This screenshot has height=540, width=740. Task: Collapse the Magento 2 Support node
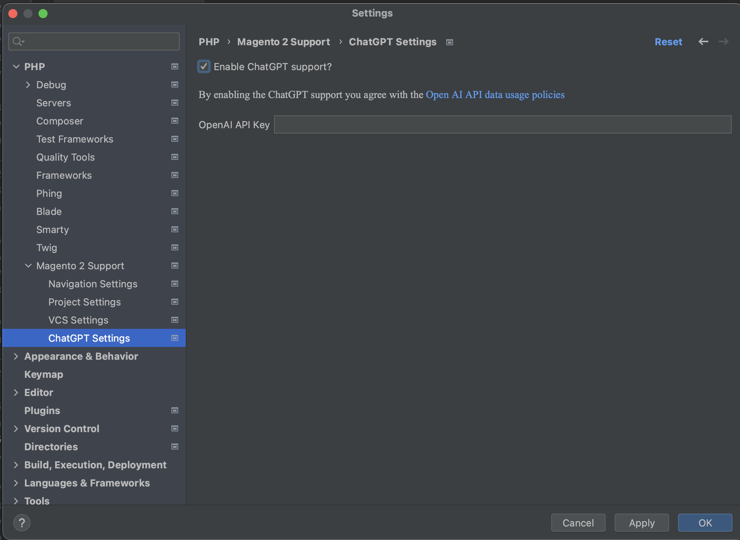coord(28,265)
